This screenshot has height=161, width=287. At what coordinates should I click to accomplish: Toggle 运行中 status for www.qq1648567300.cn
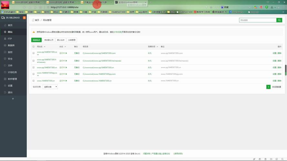(x=63, y=67)
